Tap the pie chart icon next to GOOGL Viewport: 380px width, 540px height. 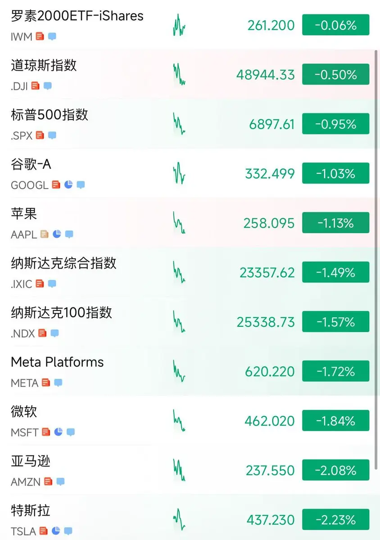point(68,184)
